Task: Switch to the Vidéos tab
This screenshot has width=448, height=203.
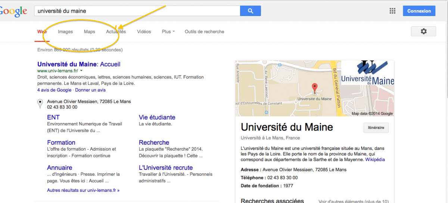Action: pyautogui.click(x=144, y=32)
